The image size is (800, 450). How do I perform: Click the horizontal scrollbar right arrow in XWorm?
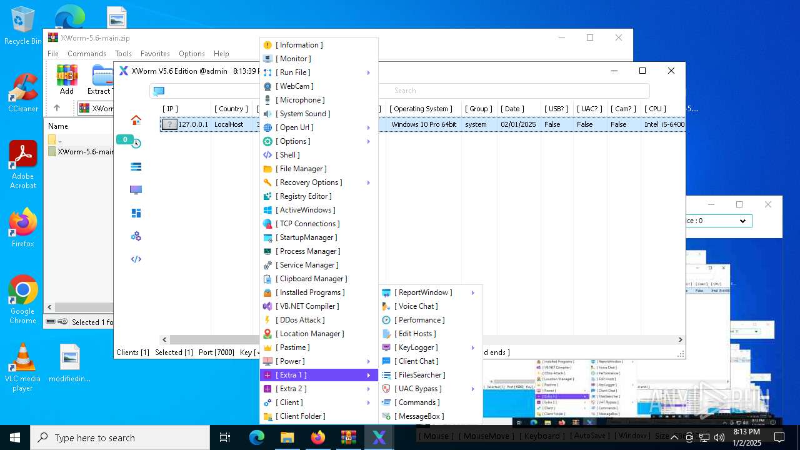click(x=680, y=339)
